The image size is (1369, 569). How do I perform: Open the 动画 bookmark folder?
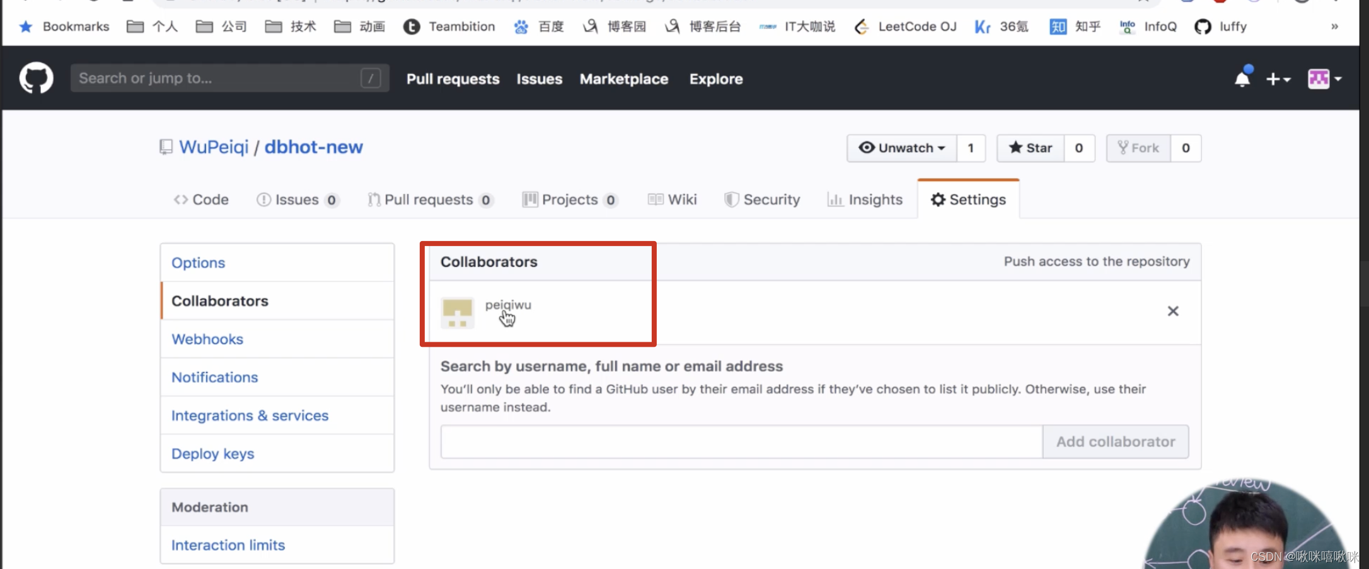(x=360, y=26)
